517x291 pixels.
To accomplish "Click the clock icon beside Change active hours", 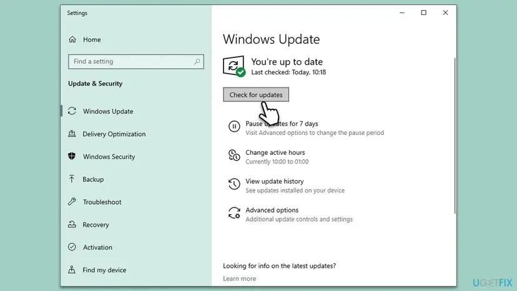I will (x=234, y=155).
